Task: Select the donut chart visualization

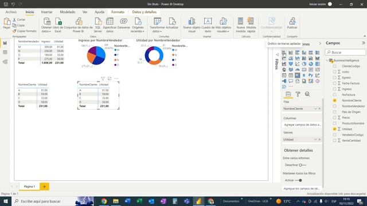Action: click(311, 64)
